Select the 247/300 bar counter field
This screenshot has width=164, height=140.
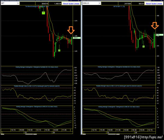point(125,4)
